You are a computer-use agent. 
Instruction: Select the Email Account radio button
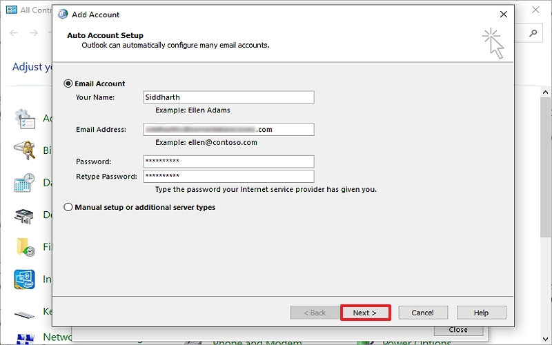point(68,83)
